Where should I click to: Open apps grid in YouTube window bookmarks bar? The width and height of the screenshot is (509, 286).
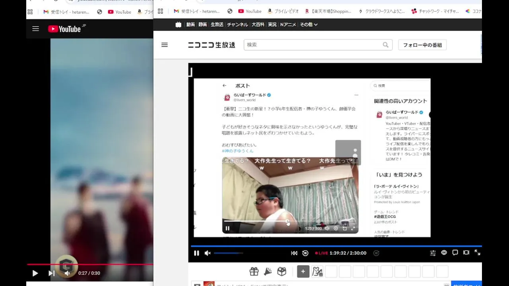tap(30, 12)
